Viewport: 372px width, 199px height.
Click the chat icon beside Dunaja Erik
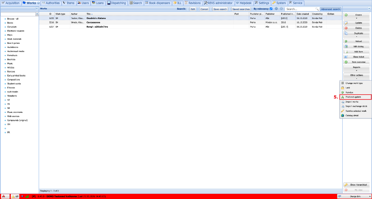(x=340, y=196)
